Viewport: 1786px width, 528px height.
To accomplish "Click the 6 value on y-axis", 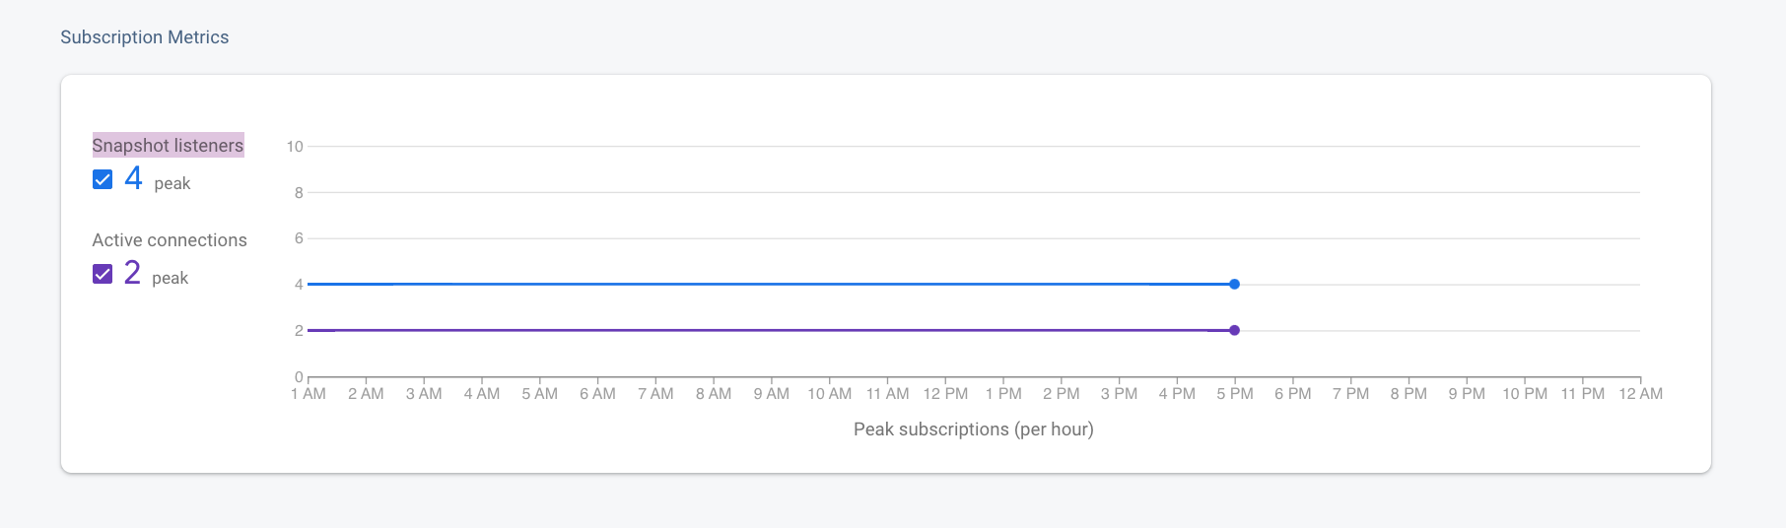I will (x=299, y=238).
